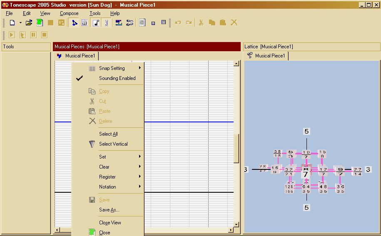Image resolution: width=381 pixels, height=236 pixels.
Task: Click the horizontal scroll right arrow
Action: (231, 229)
